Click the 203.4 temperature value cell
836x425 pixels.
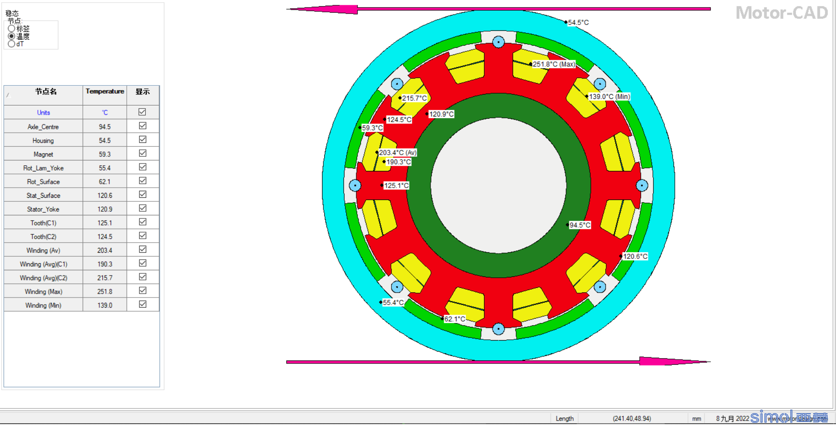coord(105,251)
